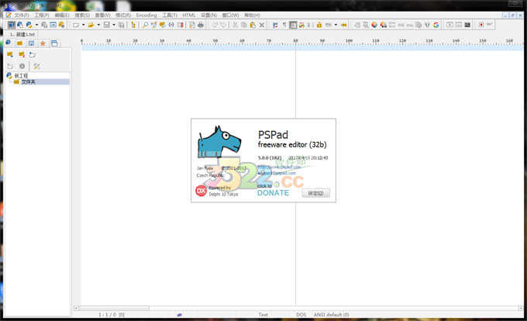Click the left scroll arrow at bottom

[76, 309]
